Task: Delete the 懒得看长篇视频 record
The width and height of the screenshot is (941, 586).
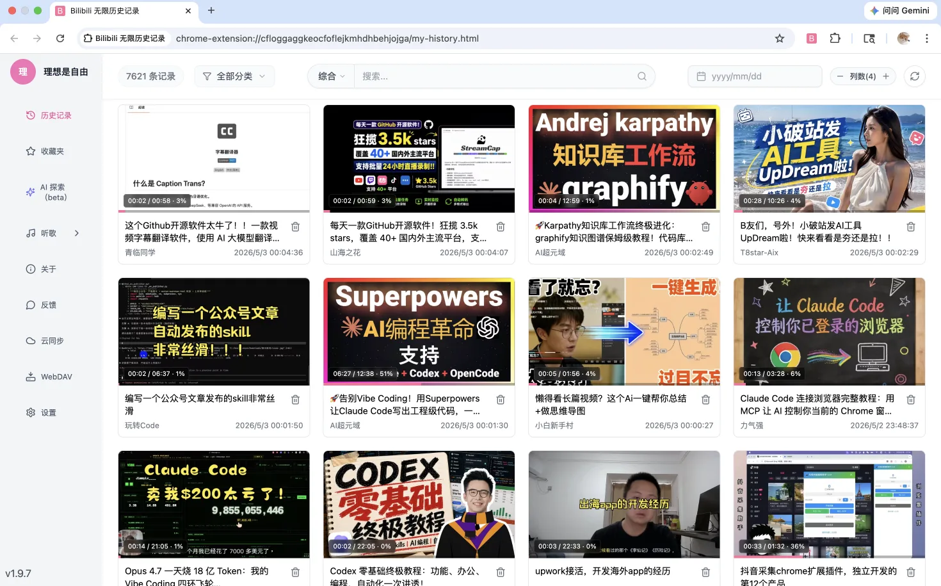Action: 705,400
